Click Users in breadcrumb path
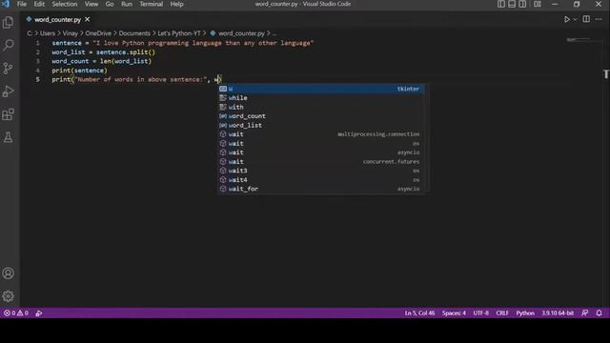610x343 pixels. tap(48, 33)
